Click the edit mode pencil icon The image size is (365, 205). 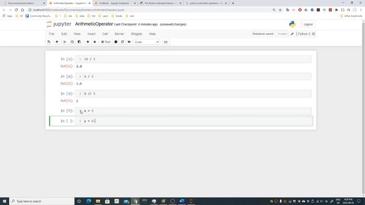pos(293,34)
